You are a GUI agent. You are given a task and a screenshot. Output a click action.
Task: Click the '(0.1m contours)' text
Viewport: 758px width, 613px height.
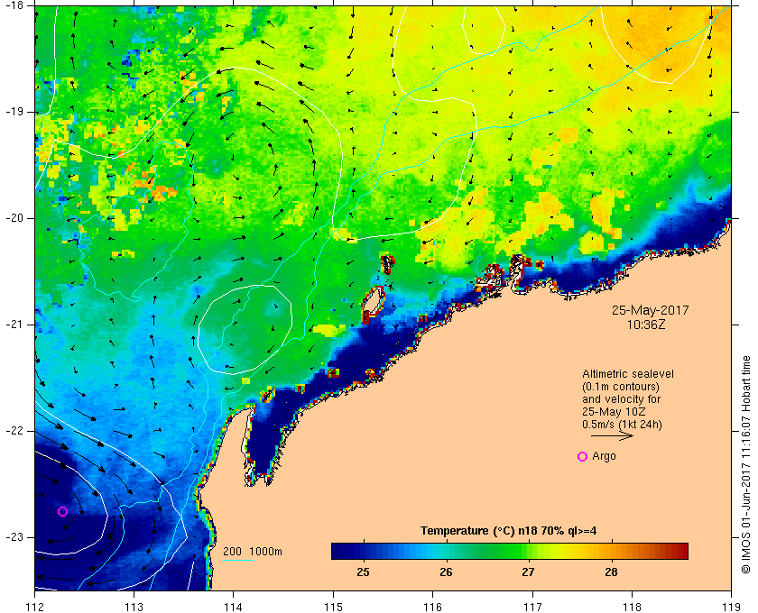click(621, 387)
